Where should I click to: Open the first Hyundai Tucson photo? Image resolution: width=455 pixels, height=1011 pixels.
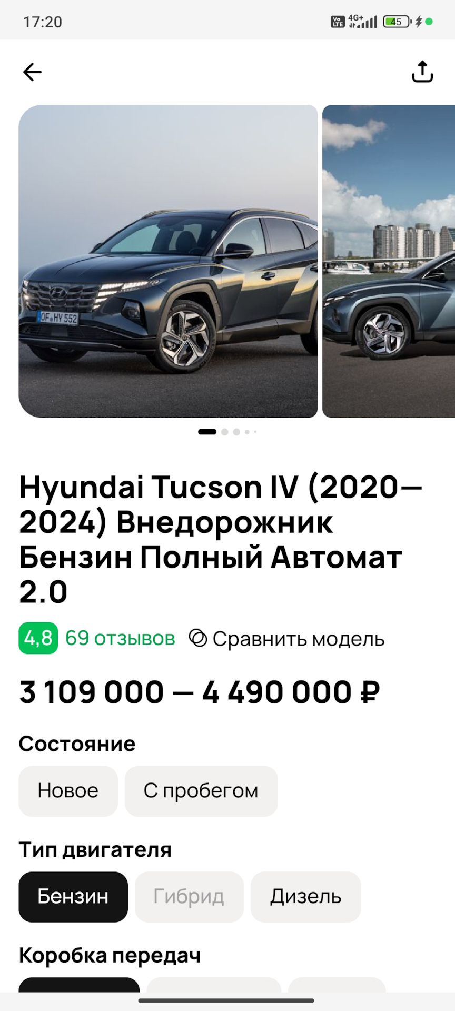pyautogui.click(x=168, y=261)
